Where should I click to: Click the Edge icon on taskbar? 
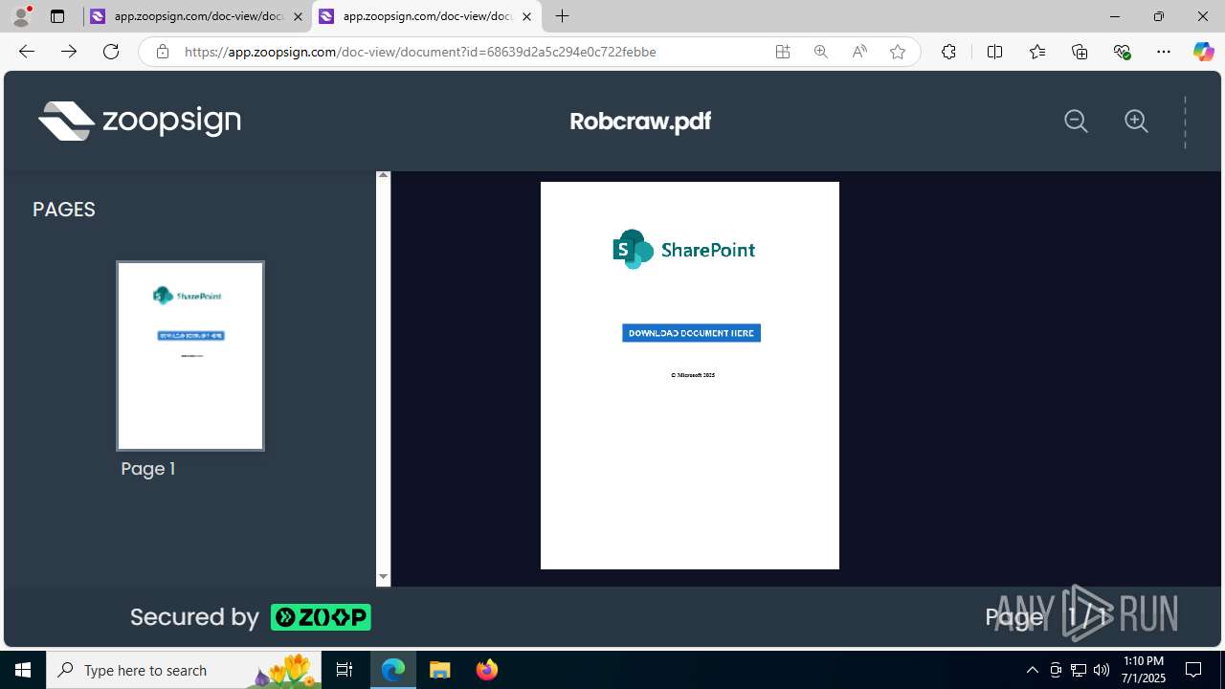point(393,670)
